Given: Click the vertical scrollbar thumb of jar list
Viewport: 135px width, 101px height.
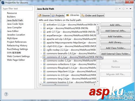Looking at the screenshot, I should point(98,30).
